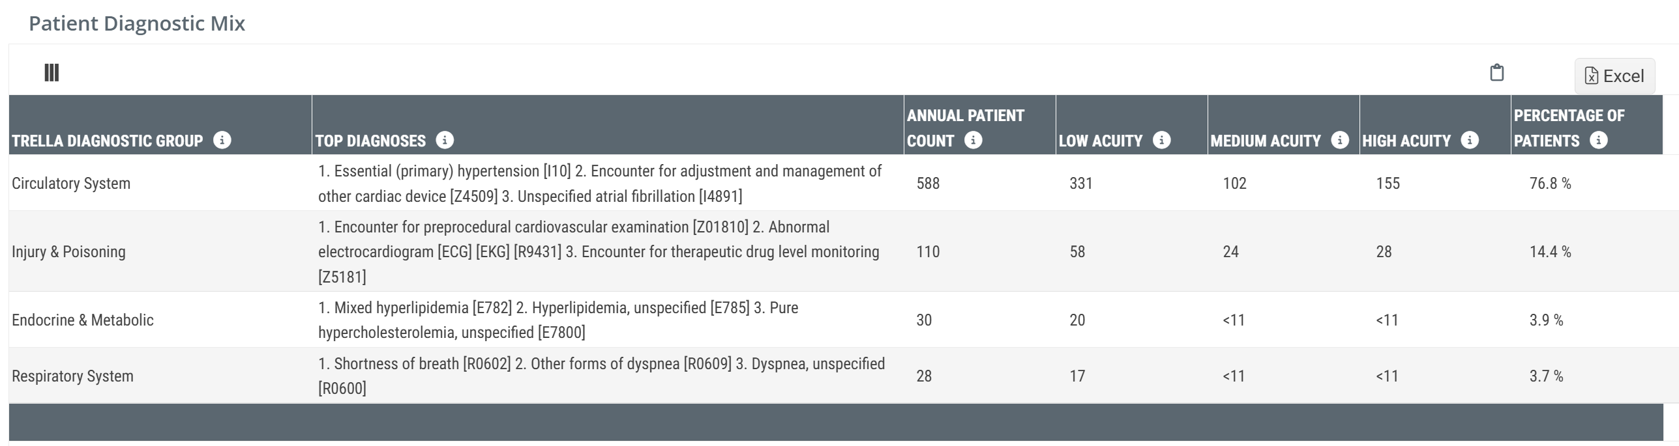1679x446 pixels.
Task: Click Percentage of Patients info icon
Action: point(1599,140)
